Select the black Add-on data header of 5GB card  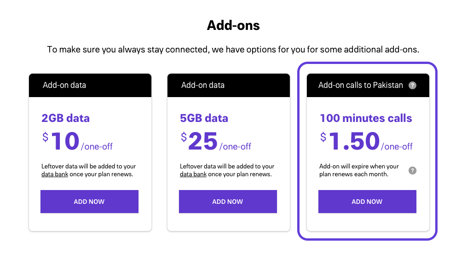pos(228,86)
